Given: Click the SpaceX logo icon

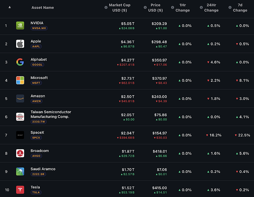Looking at the screenshot, I should pyautogui.click(x=20, y=135).
